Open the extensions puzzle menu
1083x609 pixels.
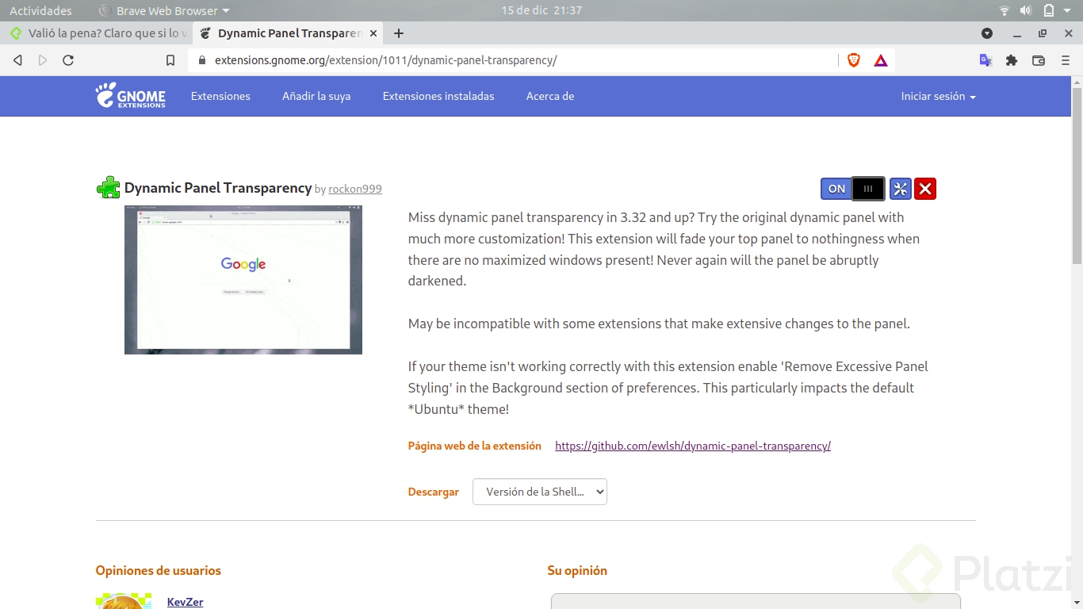(1012, 60)
